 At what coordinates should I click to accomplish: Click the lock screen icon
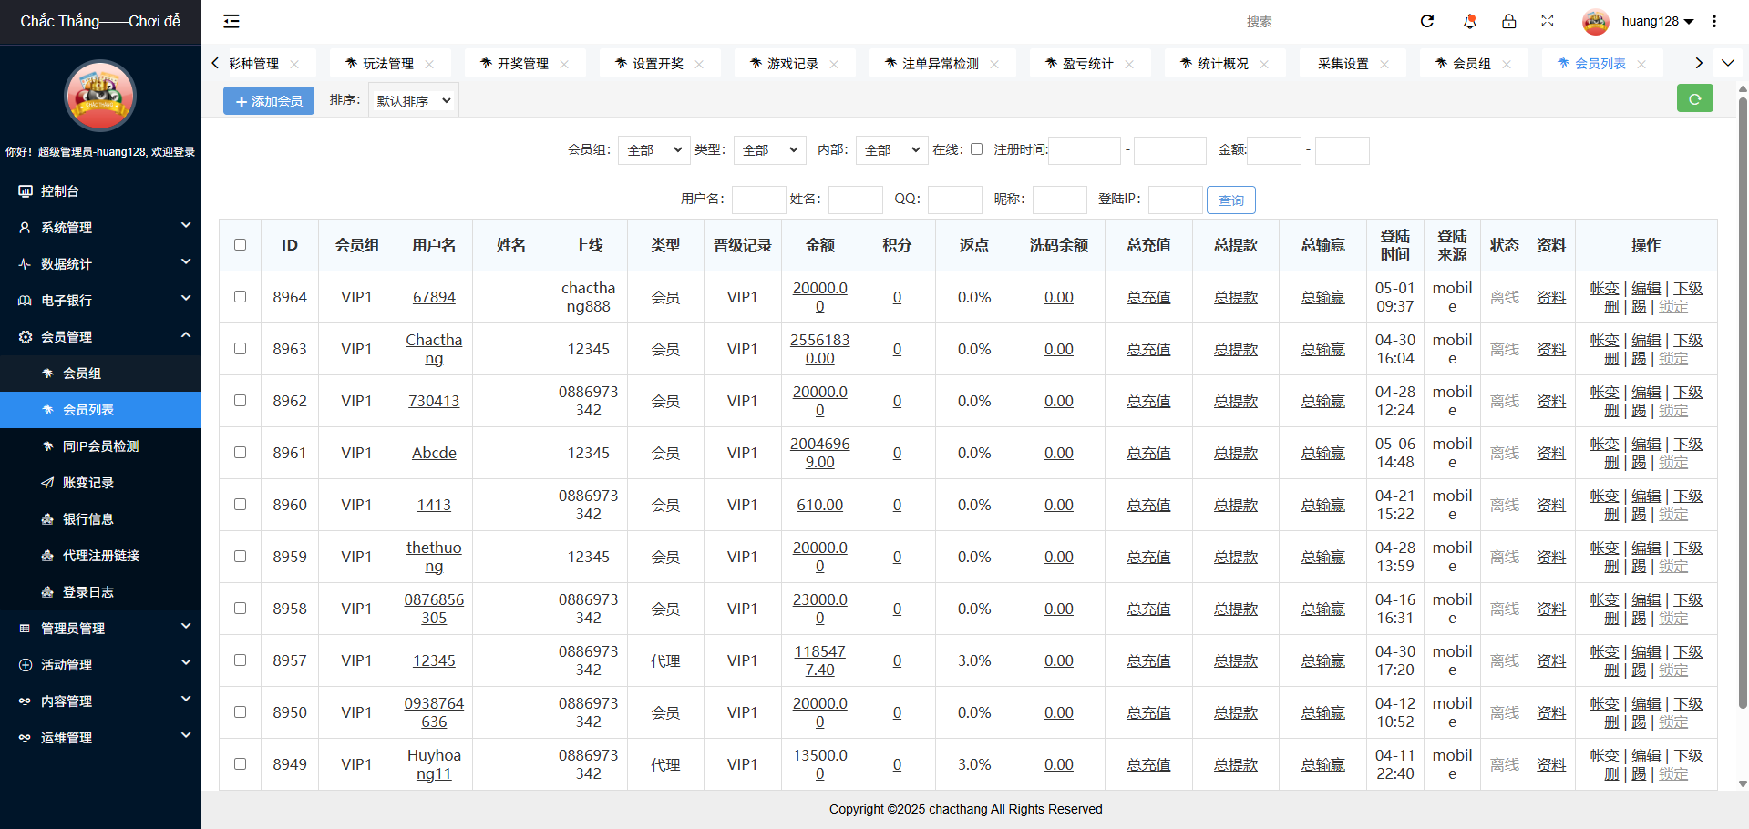click(1509, 21)
